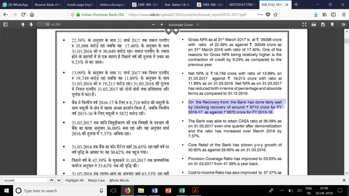The width and height of the screenshot is (349, 196).
Task: Open the Library icon
Action: click(x=325, y=15)
